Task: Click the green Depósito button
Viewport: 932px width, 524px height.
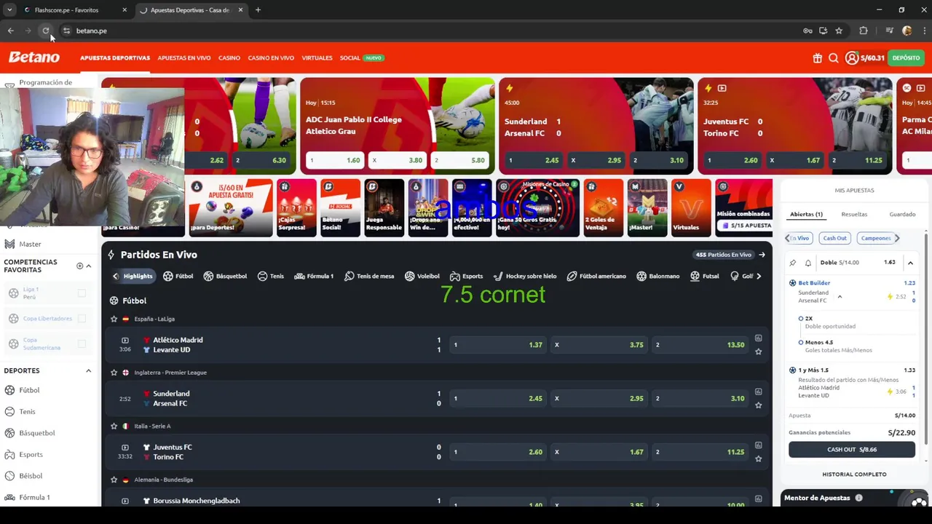Action: 906,57
